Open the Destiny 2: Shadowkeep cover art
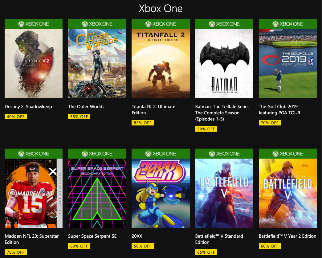This screenshot has width=322, height=258. (x=34, y=63)
